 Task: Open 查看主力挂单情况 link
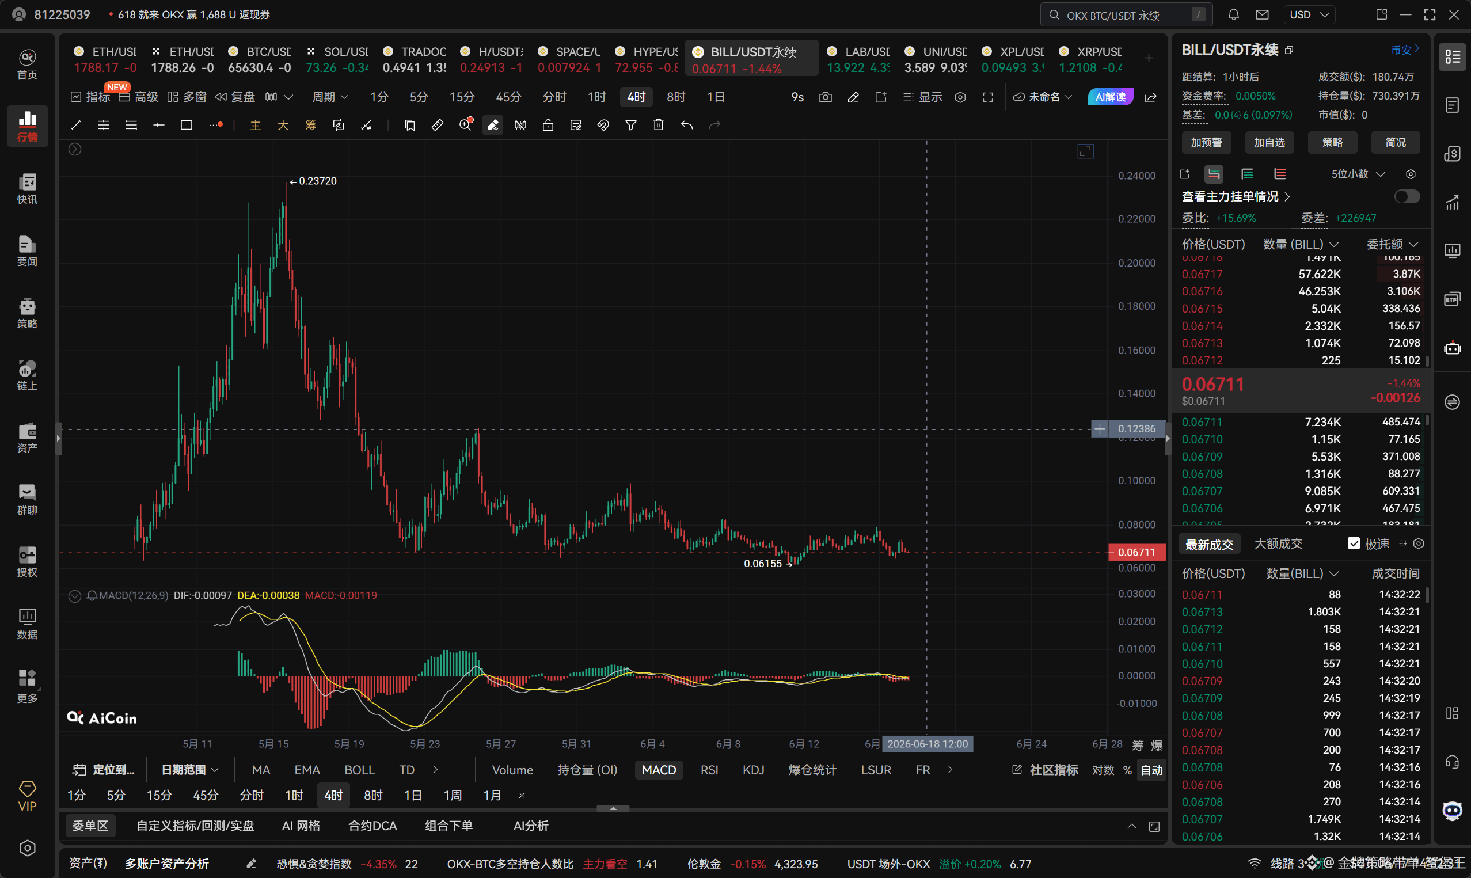1236,196
